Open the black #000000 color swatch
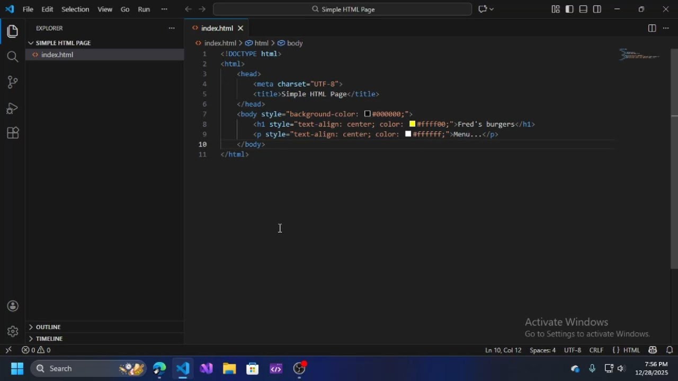This screenshot has width=678, height=381. (368, 114)
